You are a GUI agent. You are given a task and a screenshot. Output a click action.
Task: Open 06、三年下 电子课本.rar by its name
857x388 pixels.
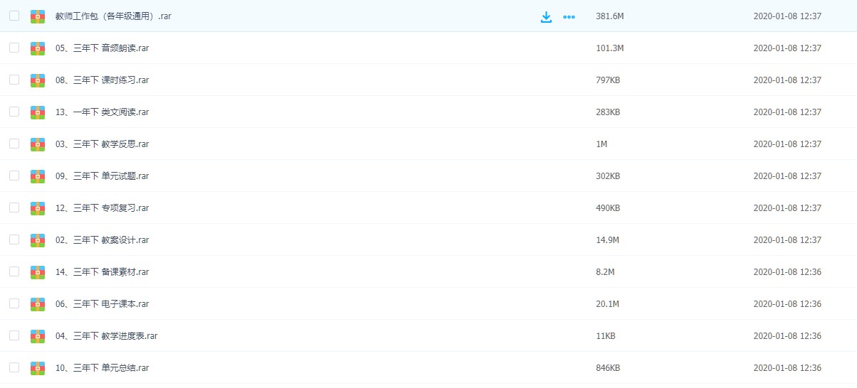tap(102, 304)
